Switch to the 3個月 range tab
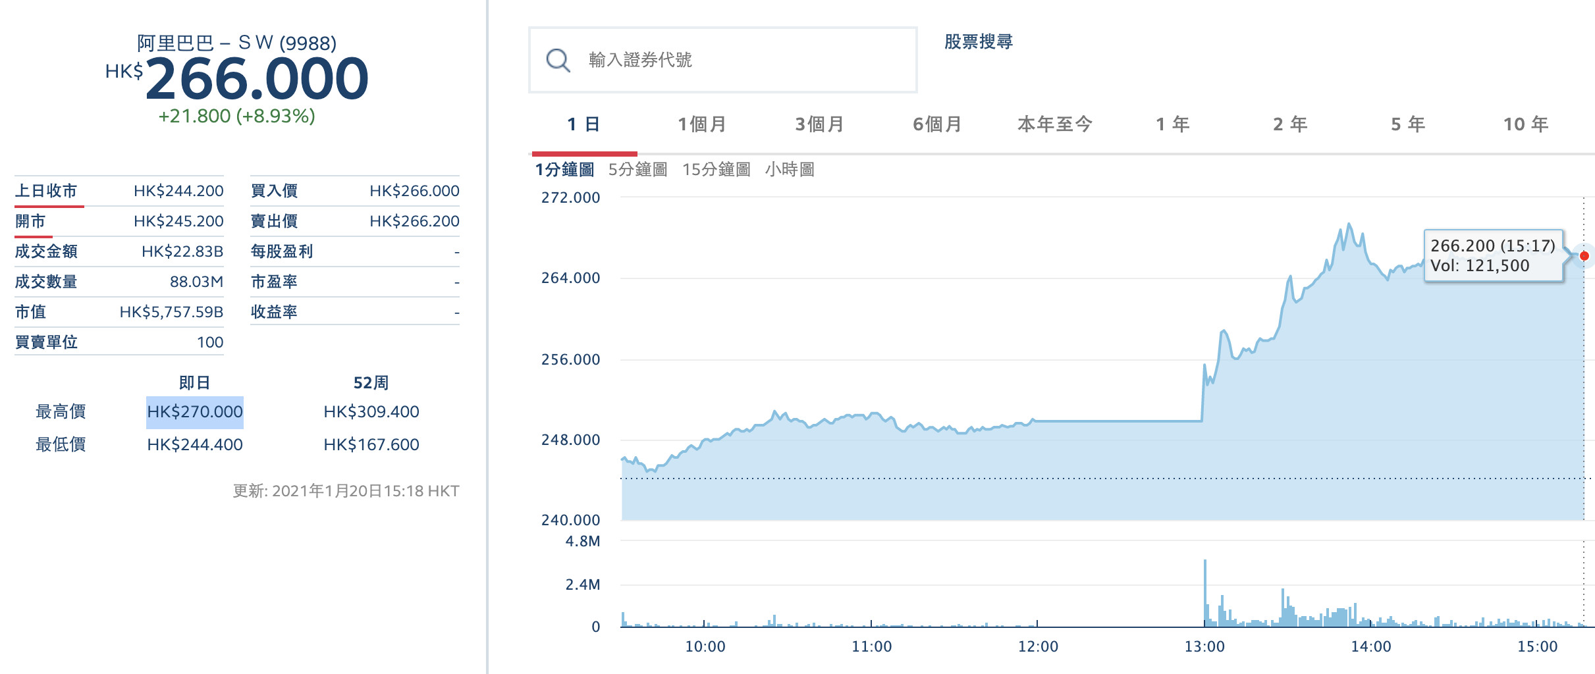 819,124
